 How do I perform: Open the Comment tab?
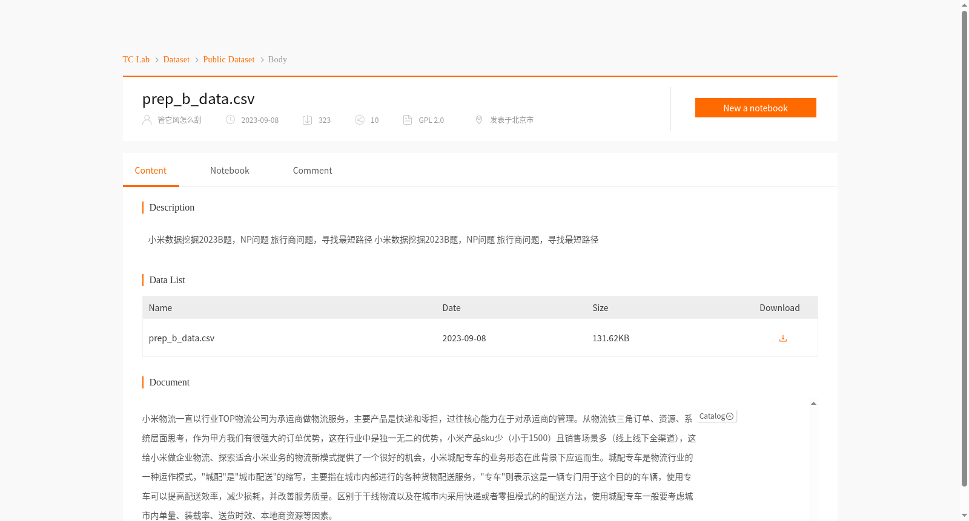313,171
